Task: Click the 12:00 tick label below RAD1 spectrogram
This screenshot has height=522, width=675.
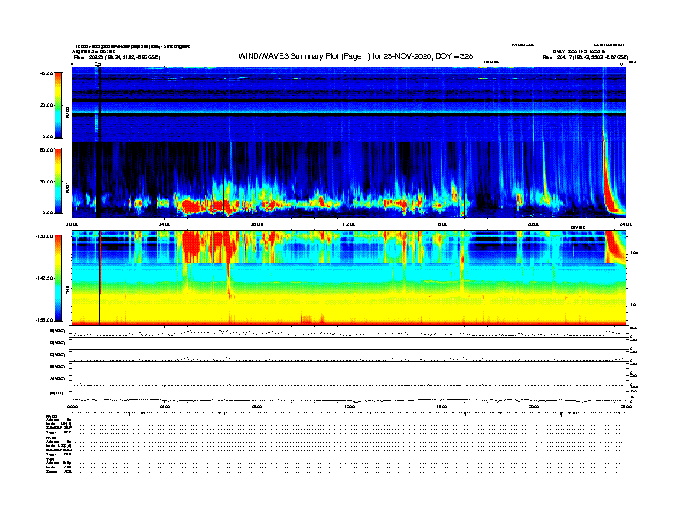Action: coord(349,224)
